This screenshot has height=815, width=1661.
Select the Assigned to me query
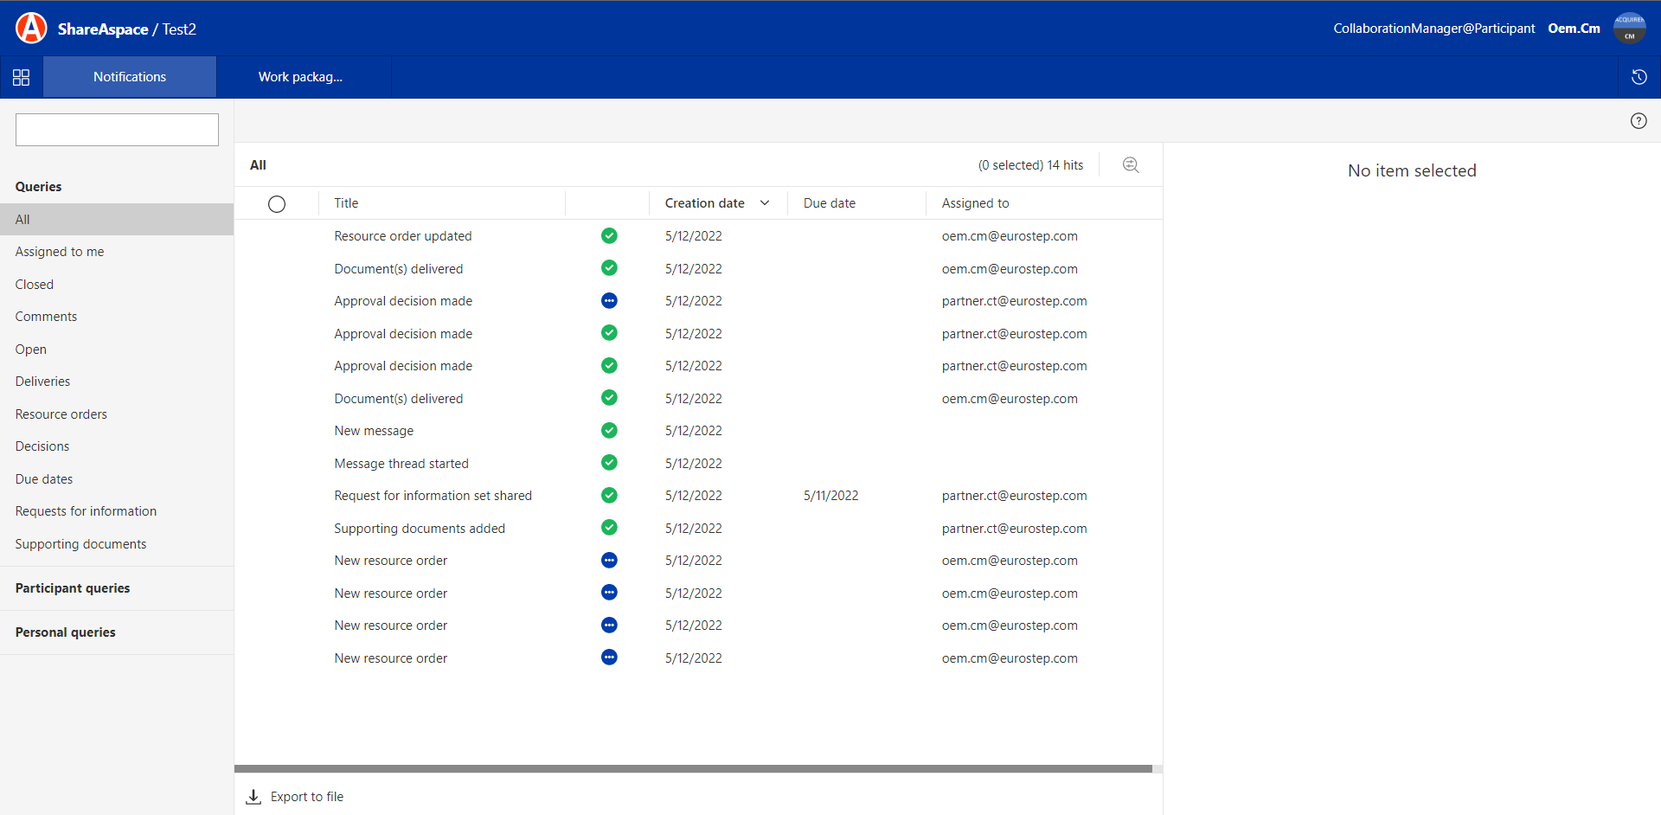tap(60, 252)
